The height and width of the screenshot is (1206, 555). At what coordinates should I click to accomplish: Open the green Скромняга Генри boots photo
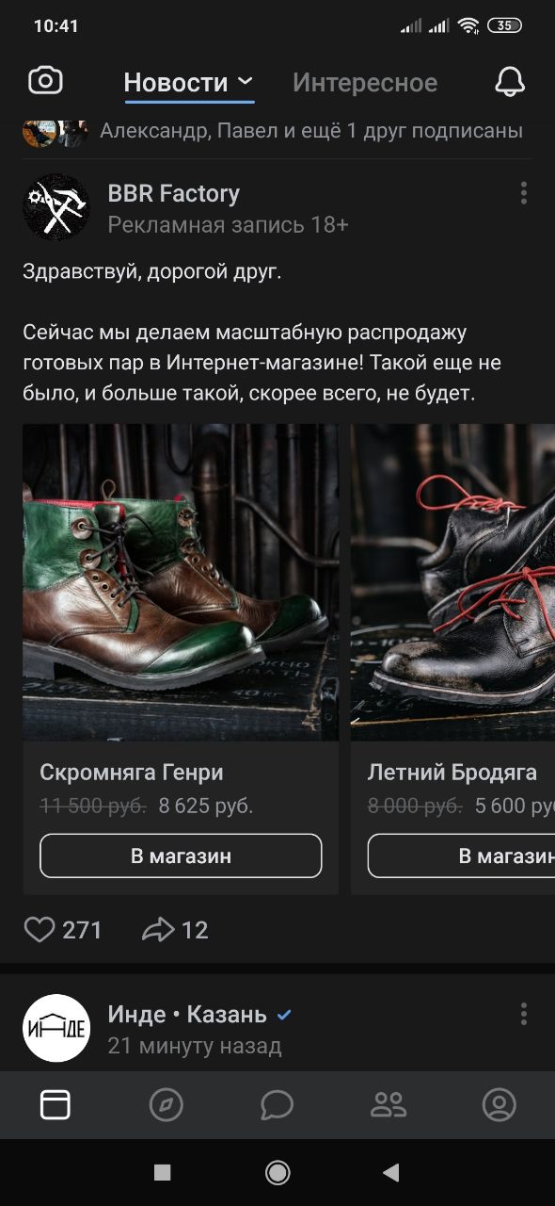tap(181, 582)
